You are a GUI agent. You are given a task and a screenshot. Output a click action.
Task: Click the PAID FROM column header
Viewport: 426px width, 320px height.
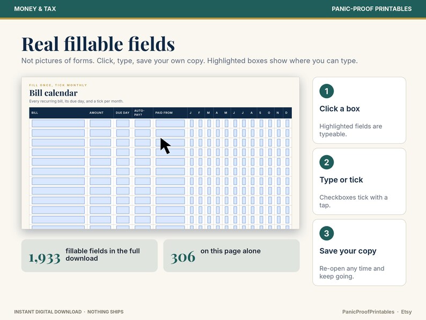[164, 113]
